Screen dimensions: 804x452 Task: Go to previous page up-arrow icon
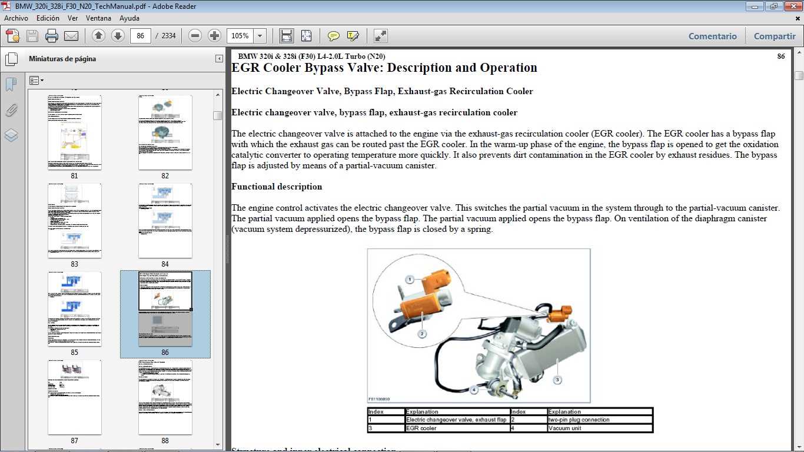[x=98, y=36]
